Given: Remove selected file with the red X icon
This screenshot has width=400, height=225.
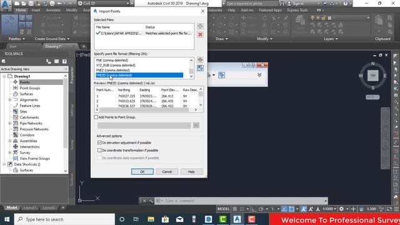Looking at the screenshot, I should (x=200, y=34).
